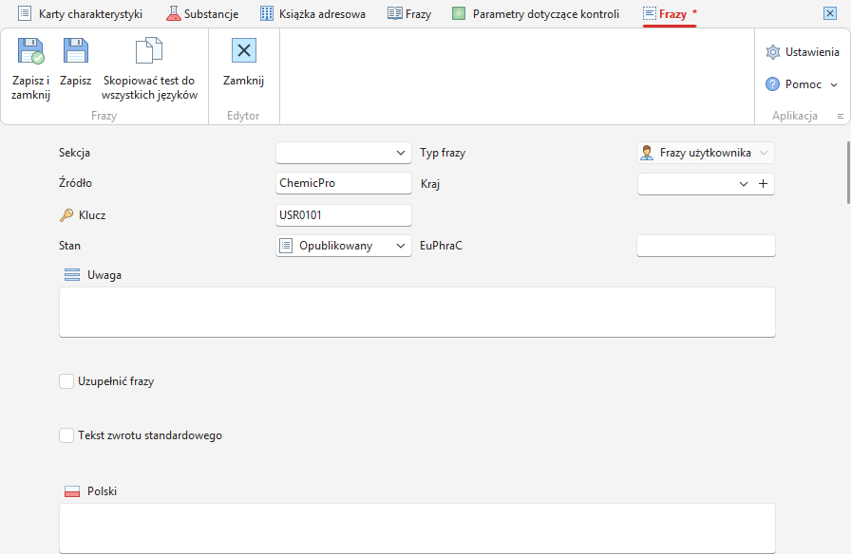Click the Zapisz i zamknij save icon
The width and height of the screenshot is (851, 554).
tap(31, 51)
